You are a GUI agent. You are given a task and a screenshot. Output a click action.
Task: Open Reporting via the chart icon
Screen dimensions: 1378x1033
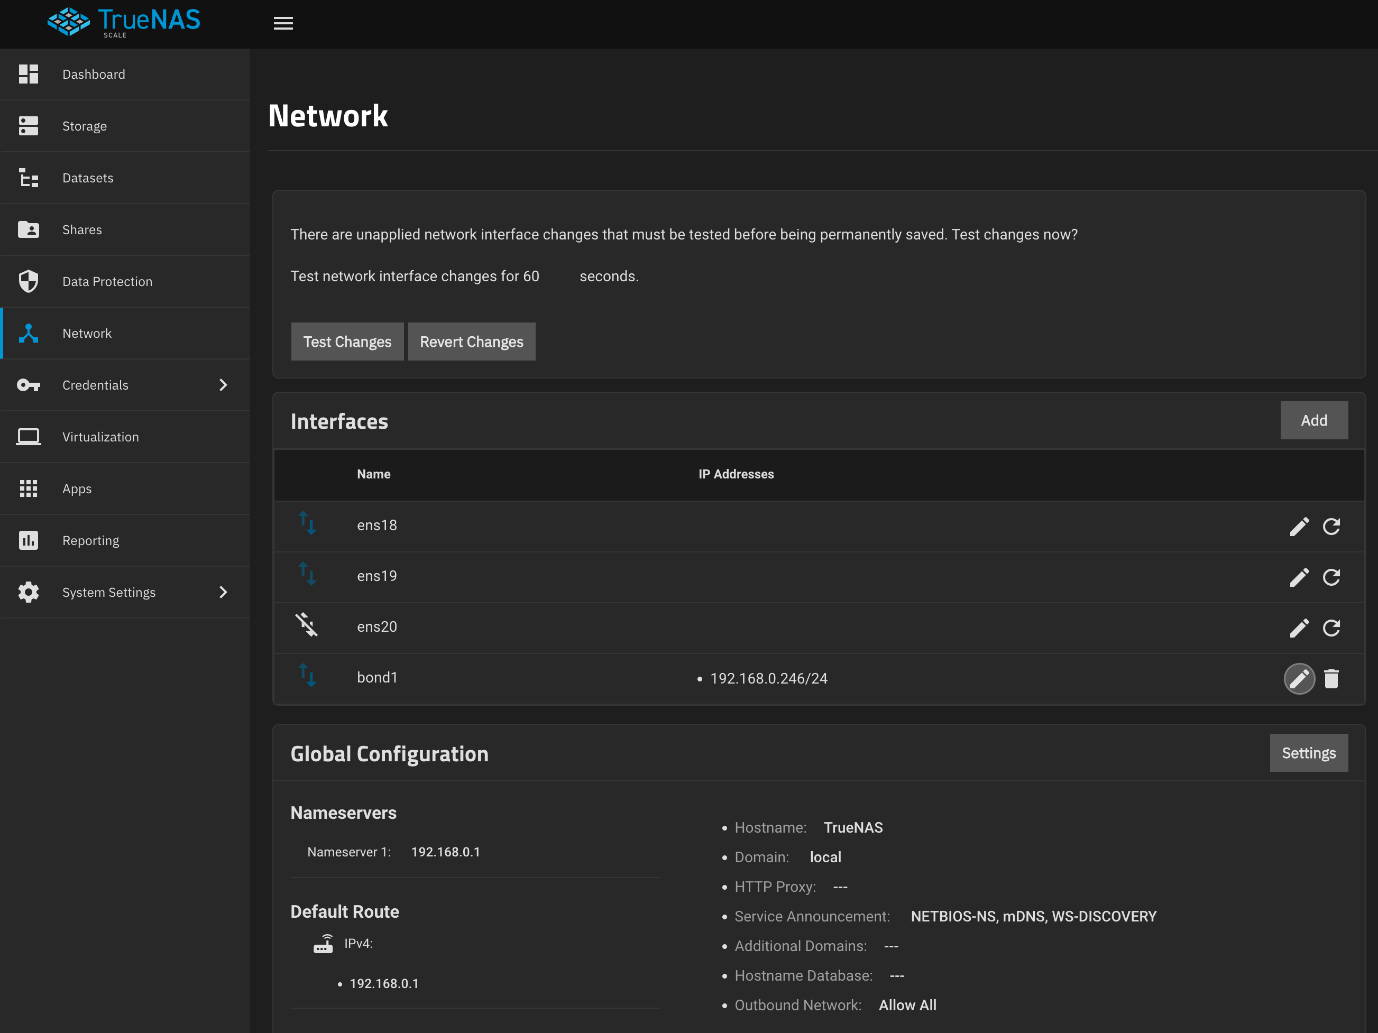29,540
